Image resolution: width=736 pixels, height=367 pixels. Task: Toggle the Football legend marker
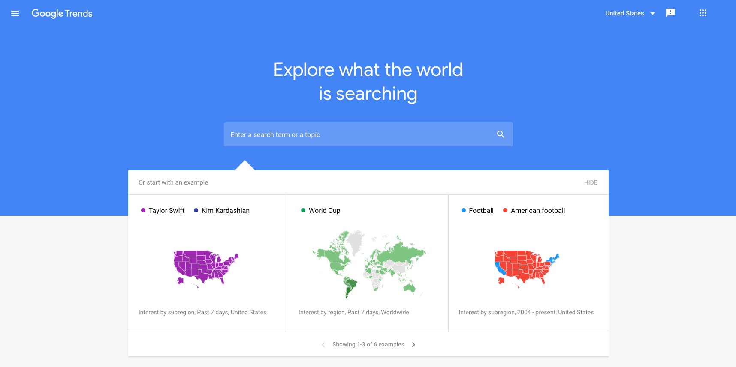[463, 211]
